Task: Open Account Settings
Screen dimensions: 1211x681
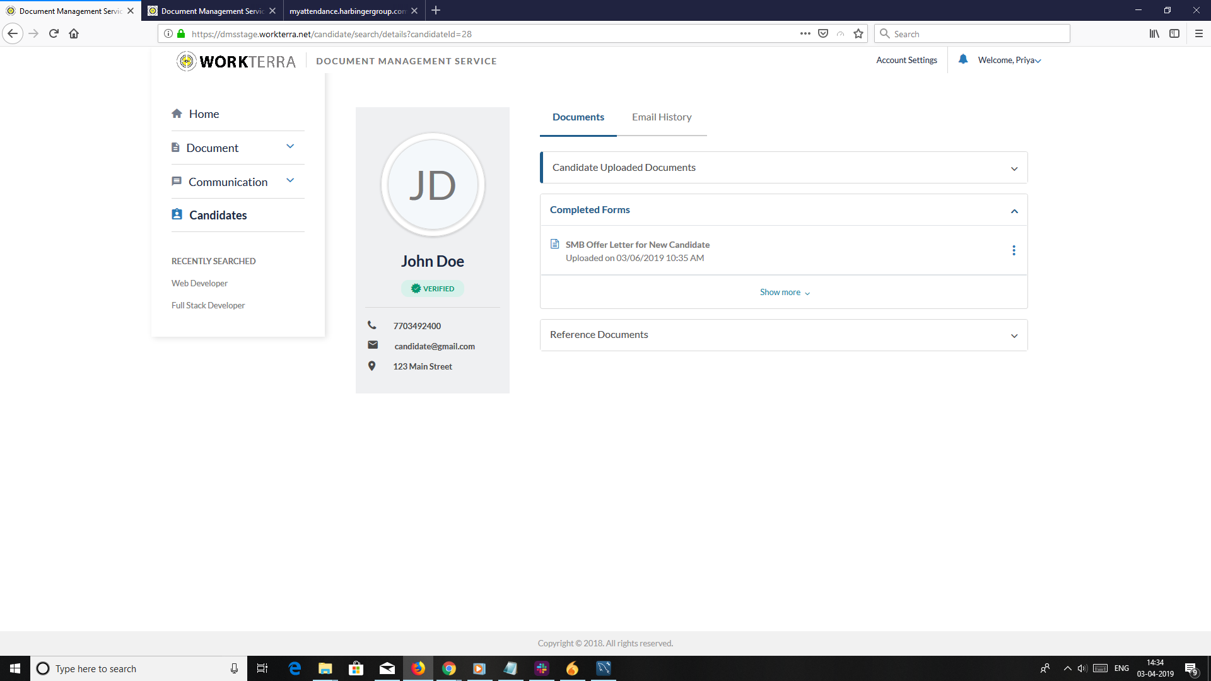Action: tap(906, 61)
